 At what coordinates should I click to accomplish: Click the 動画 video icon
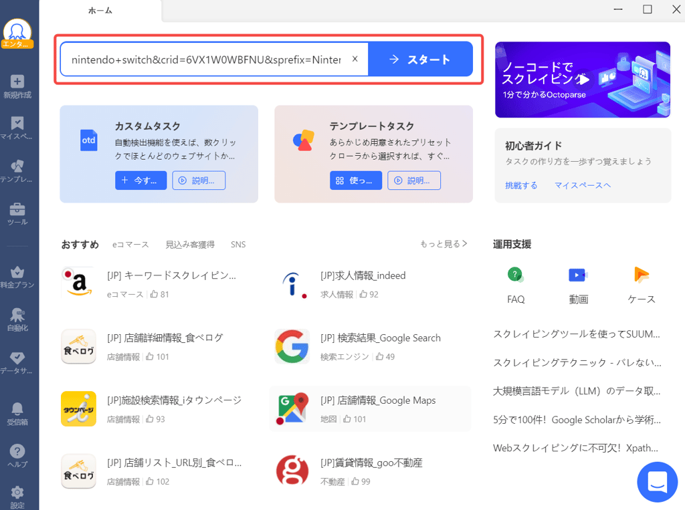click(579, 275)
